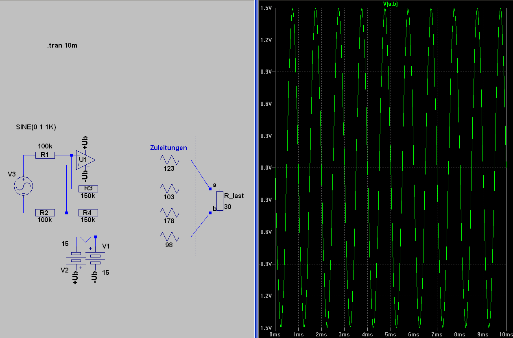Click the junction dot above battery V1
The height and width of the screenshot is (338, 513).
pyautogui.click(x=95, y=237)
